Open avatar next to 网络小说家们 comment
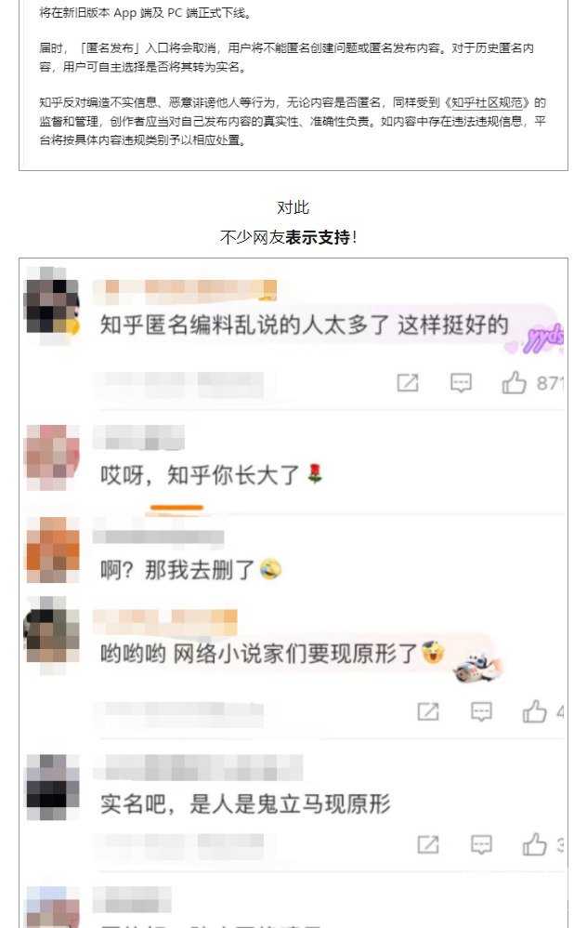 click(x=51, y=636)
